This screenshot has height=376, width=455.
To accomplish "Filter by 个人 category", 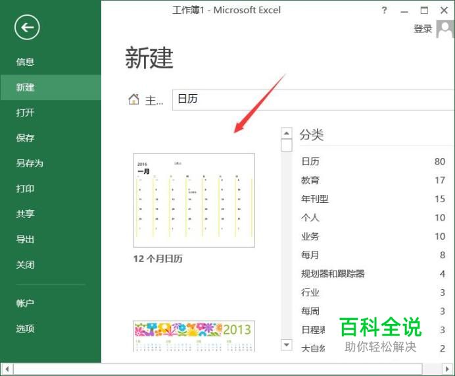I will click(373, 217).
